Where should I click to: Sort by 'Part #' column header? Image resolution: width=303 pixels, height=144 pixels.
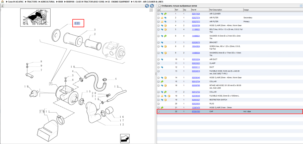[200, 10]
